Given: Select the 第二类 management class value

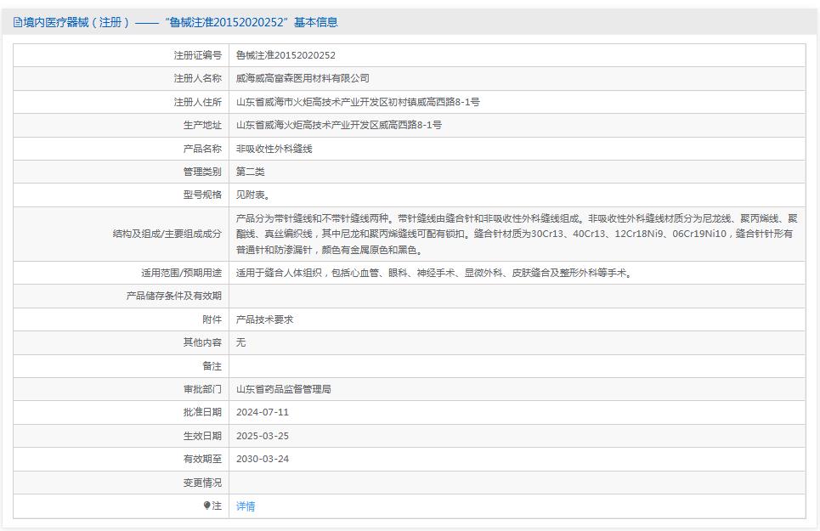Looking at the screenshot, I should click(x=250, y=172).
